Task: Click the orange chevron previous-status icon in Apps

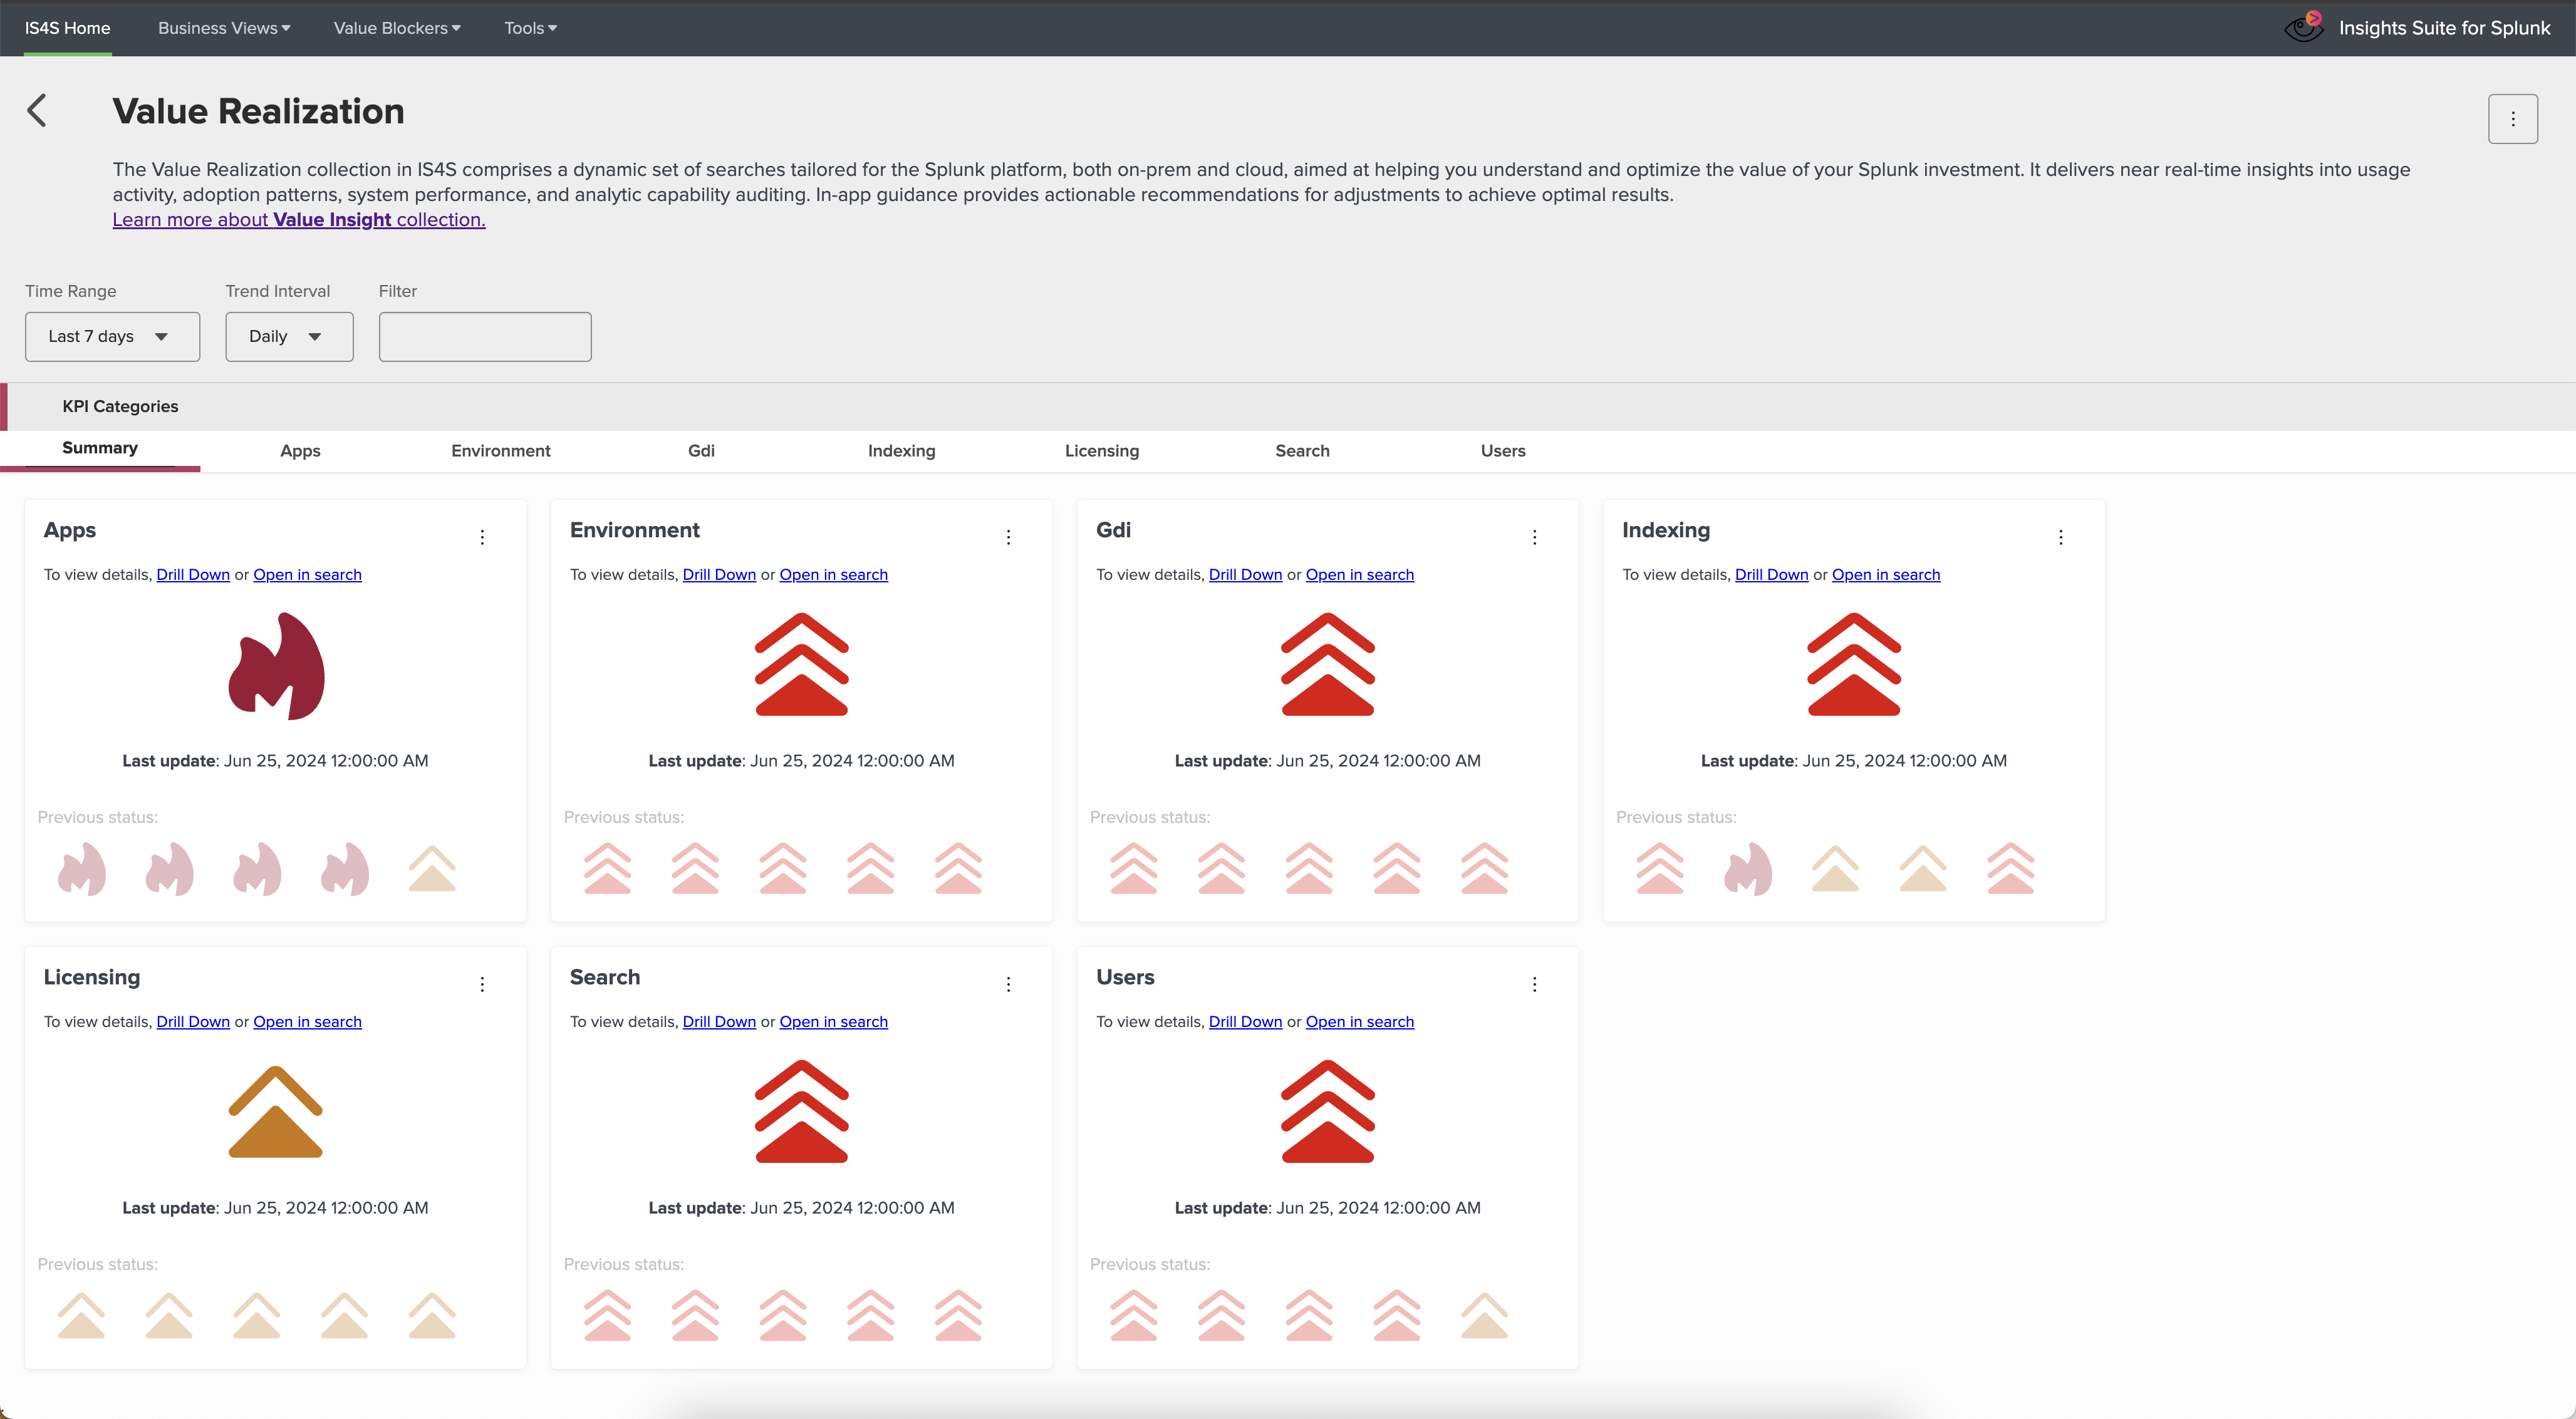Action: coord(432,869)
